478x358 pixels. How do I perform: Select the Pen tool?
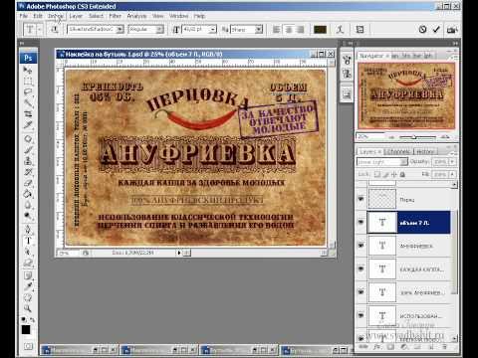point(28,230)
